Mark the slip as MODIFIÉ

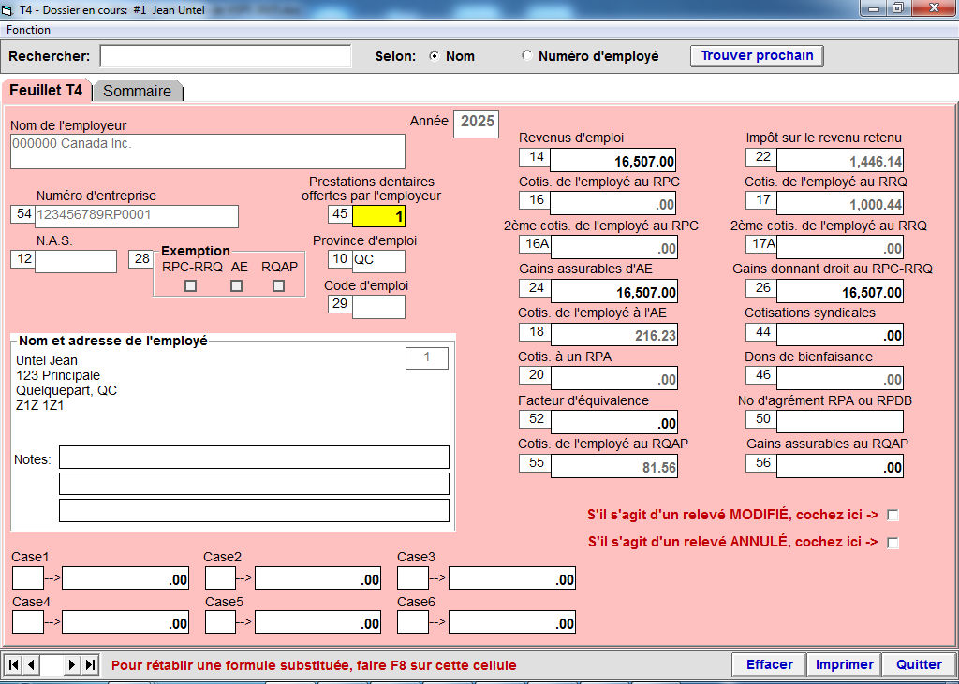click(x=893, y=515)
